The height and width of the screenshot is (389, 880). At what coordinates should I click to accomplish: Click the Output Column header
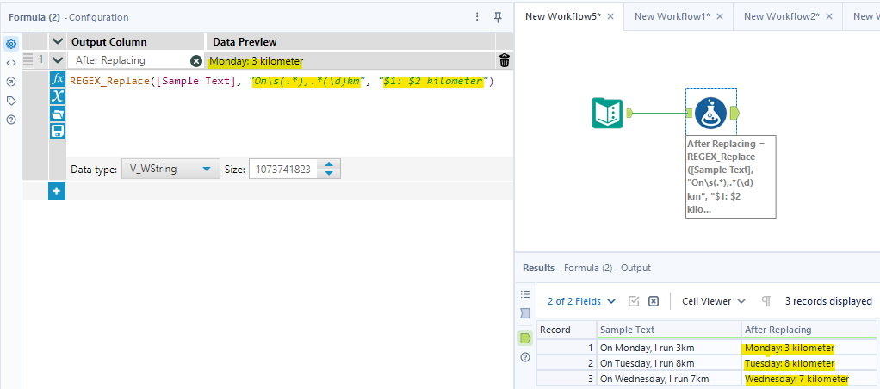click(x=136, y=42)
